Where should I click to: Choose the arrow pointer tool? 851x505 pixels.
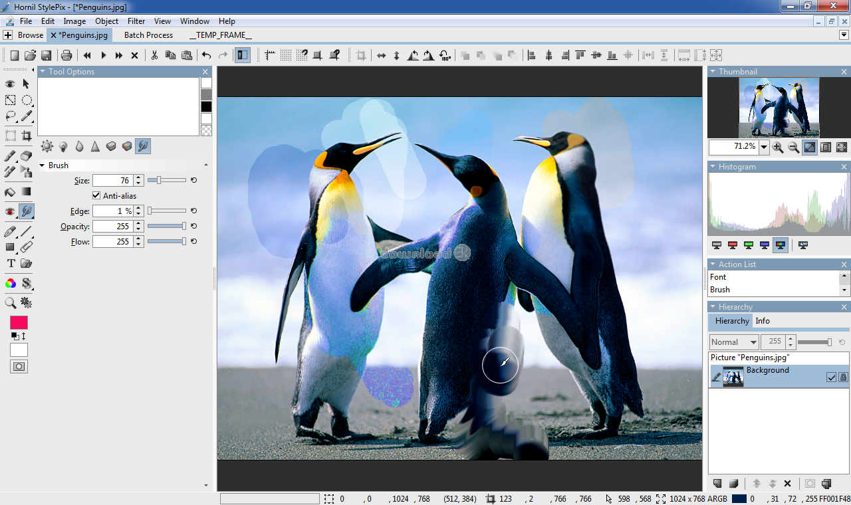coord(27,84)
